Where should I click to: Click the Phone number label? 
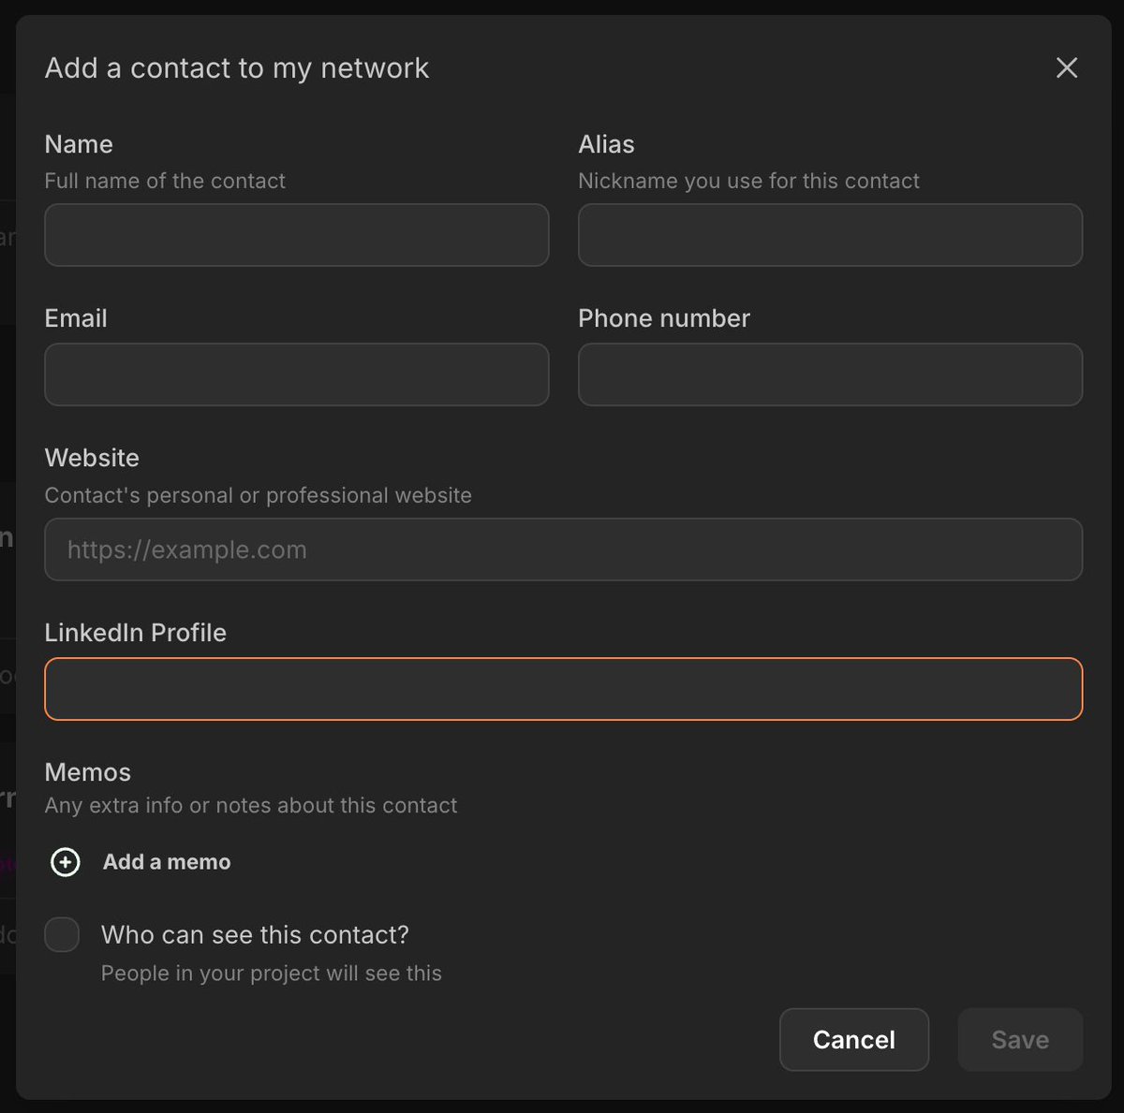664,318
